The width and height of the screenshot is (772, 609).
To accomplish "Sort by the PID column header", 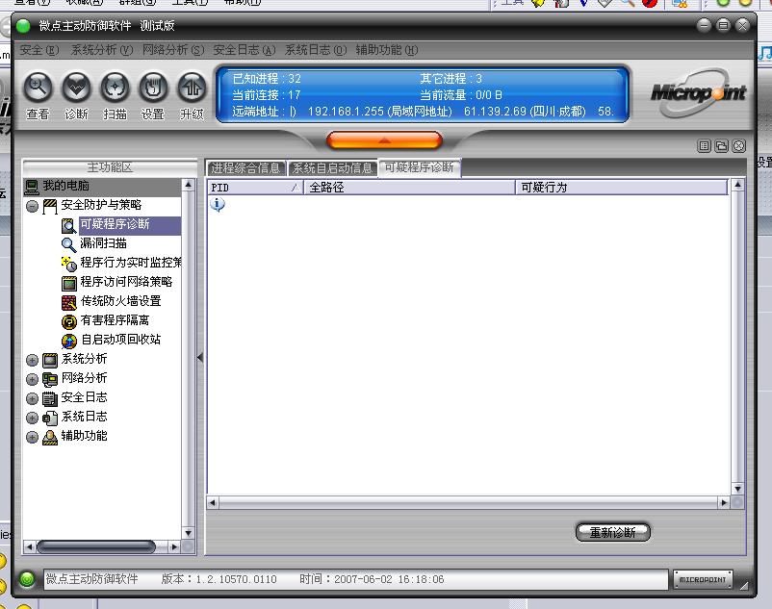I will point(255,188).
